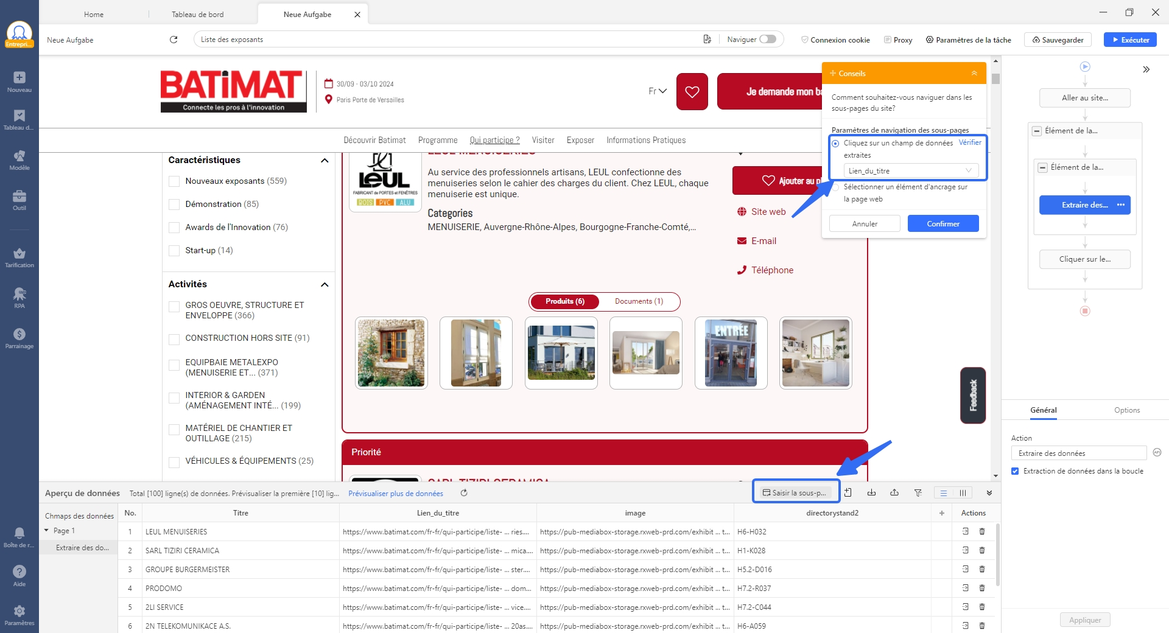Image resolution: width=1169 pixels, height=633 pixels.
Task: Click the filter icon in preview toolbar
Action: (918, 493)
